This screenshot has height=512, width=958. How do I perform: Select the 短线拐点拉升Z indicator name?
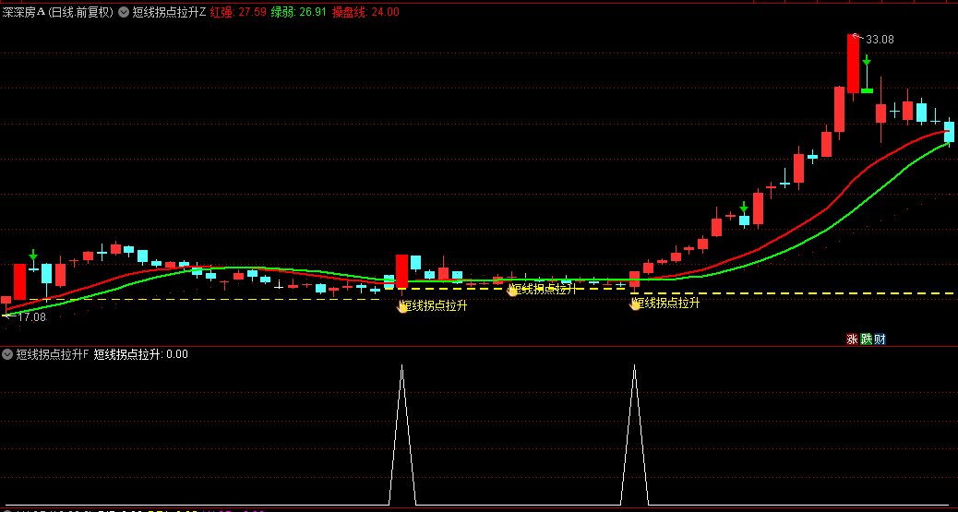pyautogui.click(x=169, y=12)
